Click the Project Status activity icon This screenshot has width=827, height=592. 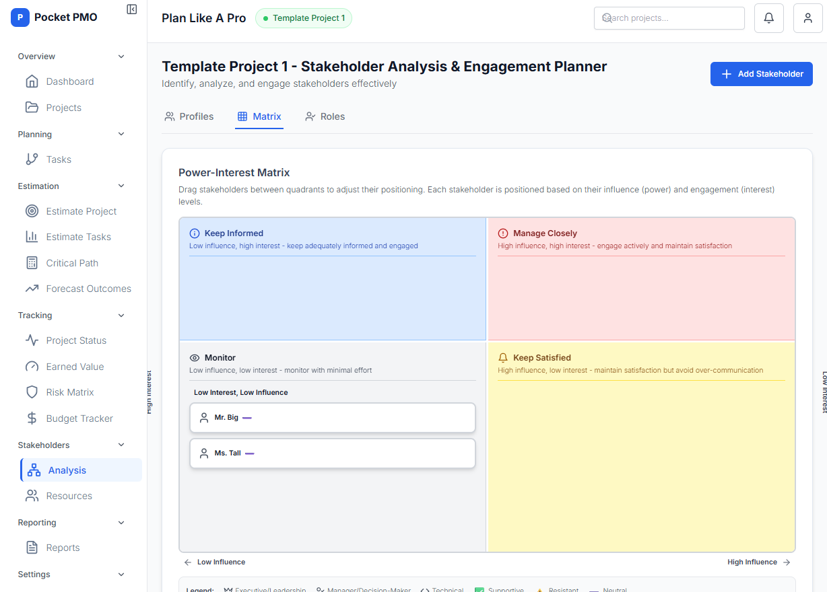coord(32,340)
